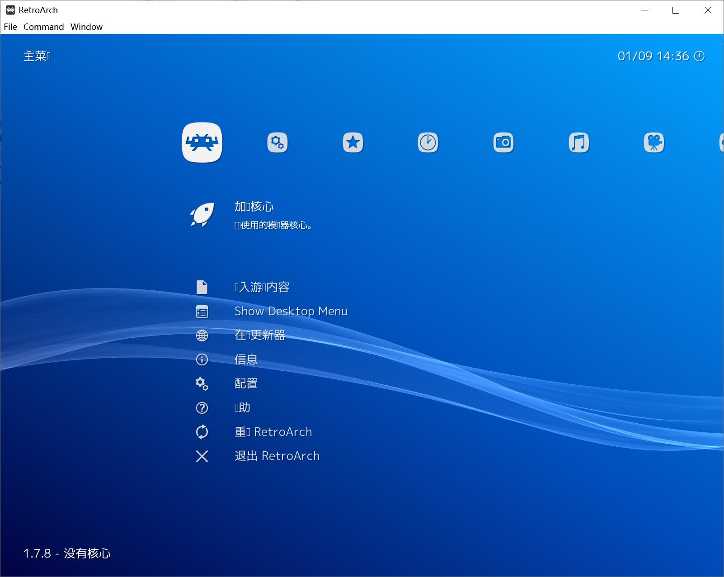
Task: Open the File menu
Action: click(10, 27)
